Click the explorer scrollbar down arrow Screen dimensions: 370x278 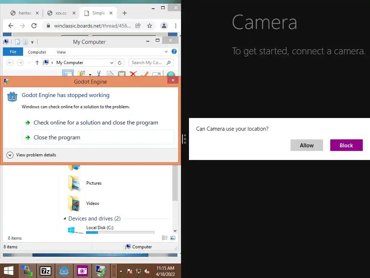click(175, 231)
